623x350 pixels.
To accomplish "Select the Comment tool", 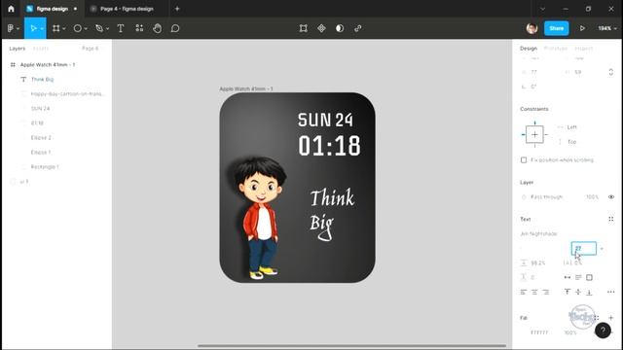I will (175, 28).
